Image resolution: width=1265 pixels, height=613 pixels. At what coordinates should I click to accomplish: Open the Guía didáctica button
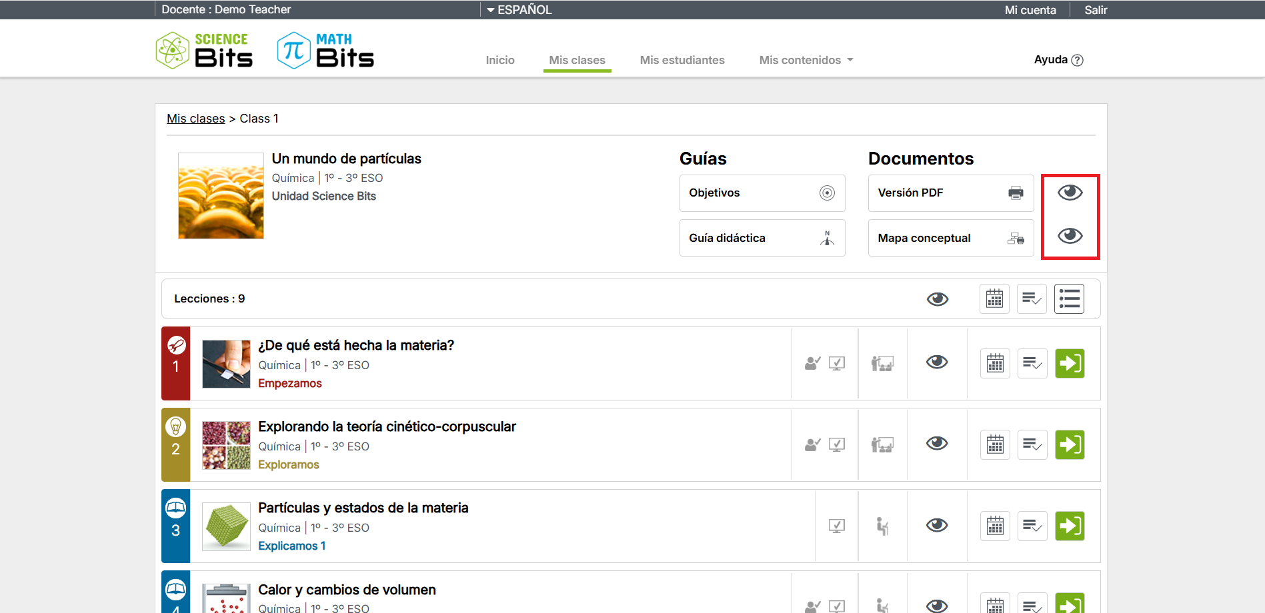pos(762,238)
